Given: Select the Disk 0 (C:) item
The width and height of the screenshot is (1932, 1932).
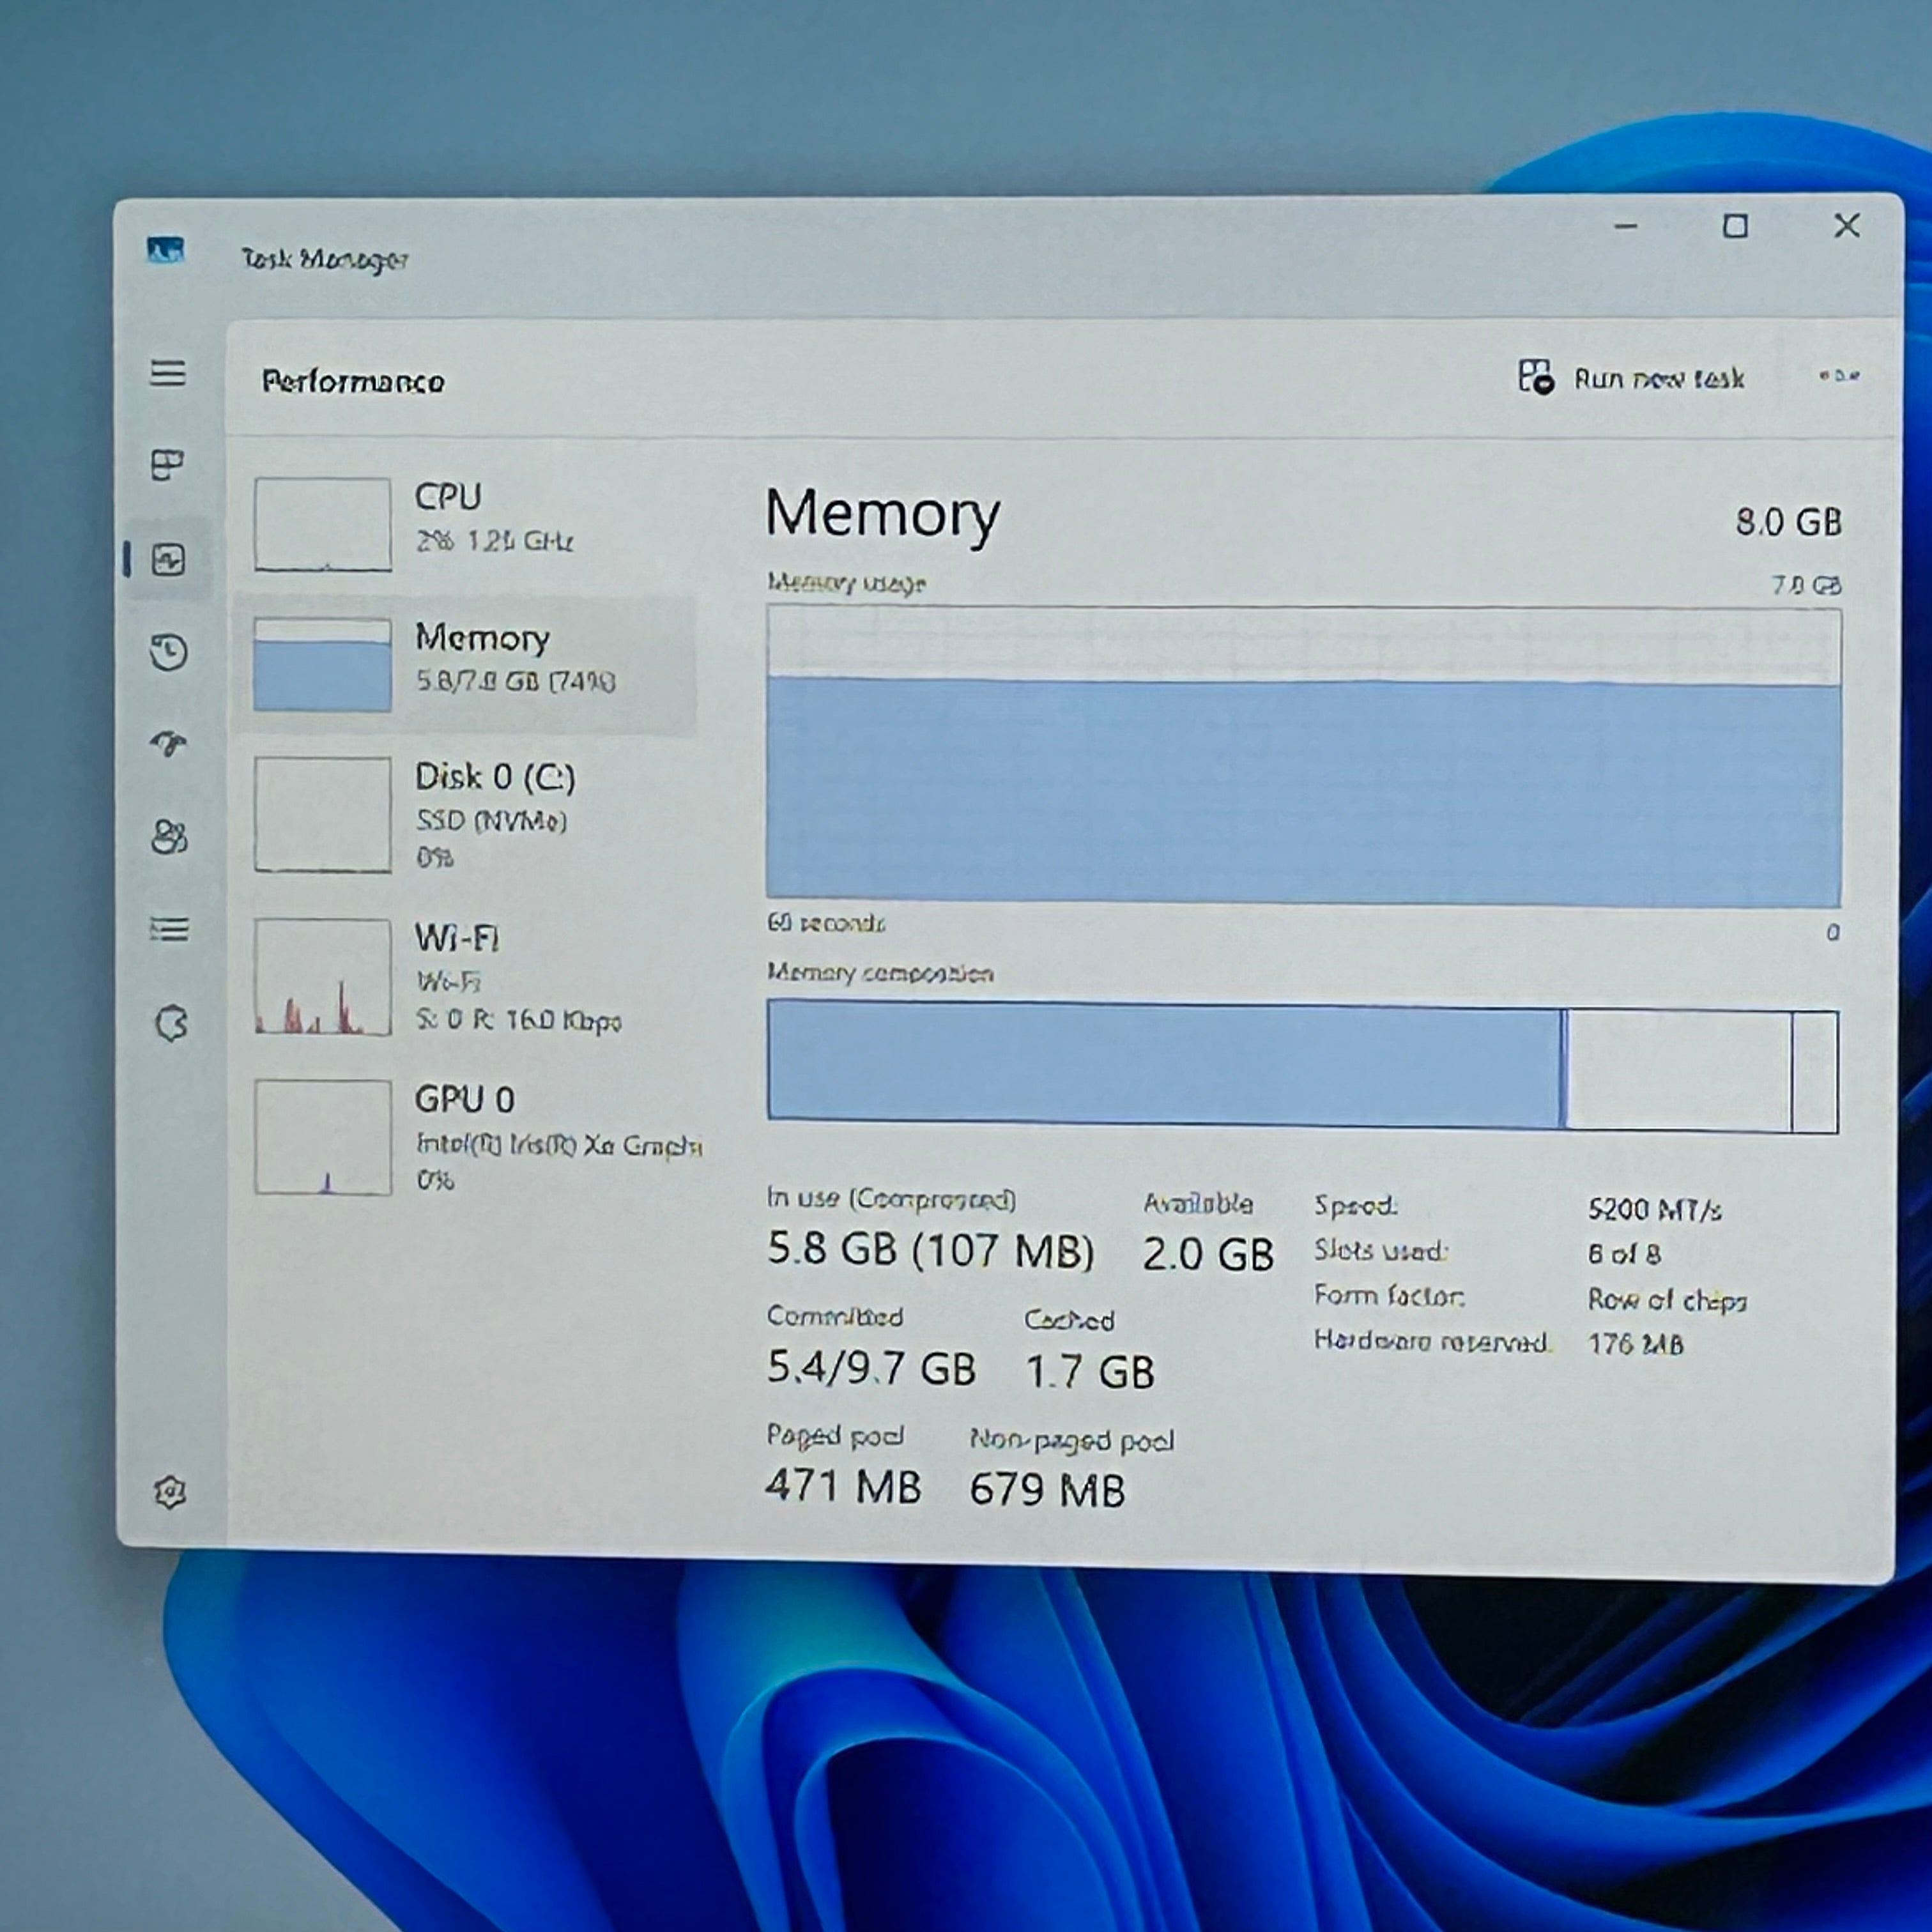Looking at the screenshot, I should pyautogui.click(x=466, y=815).
